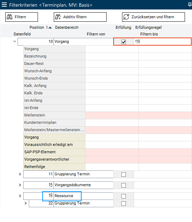The height and width of the screenshot is (222, 192).
Task: Click the sort arrow next to Position
Action: (x=50, y=28)
